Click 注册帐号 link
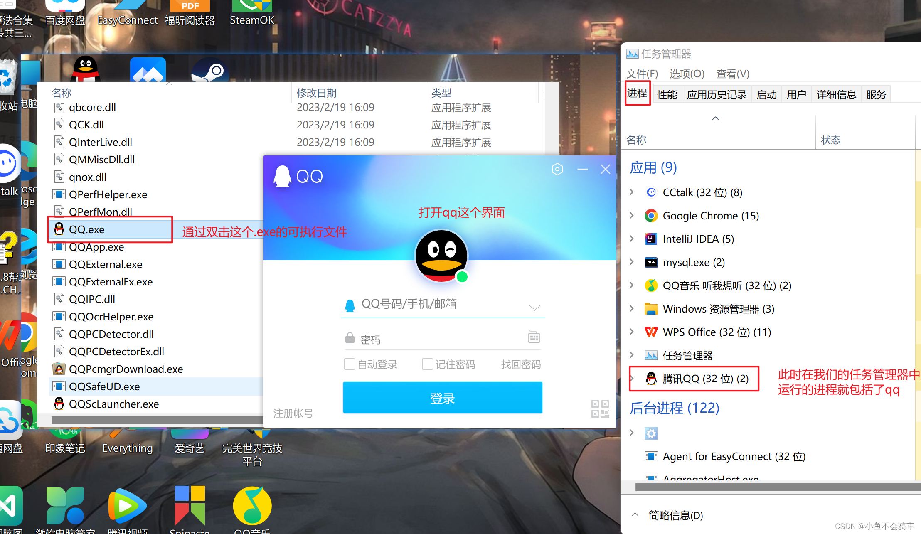 (x=293, y=413)
